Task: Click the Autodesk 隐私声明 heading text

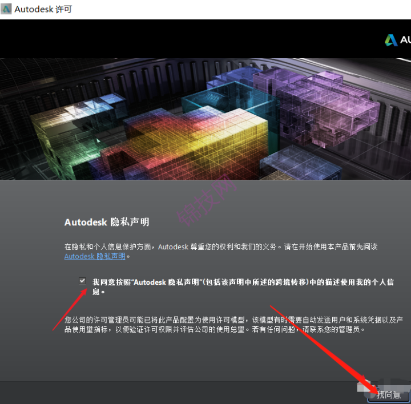Action: pos(107,222)
